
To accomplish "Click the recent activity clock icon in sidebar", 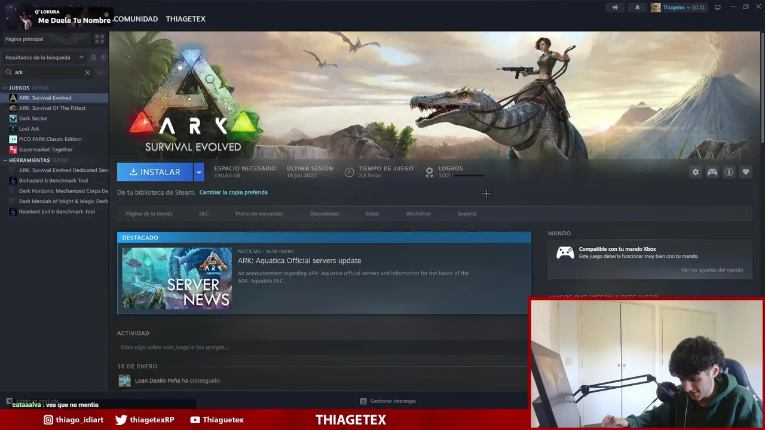I will point(93,57).
